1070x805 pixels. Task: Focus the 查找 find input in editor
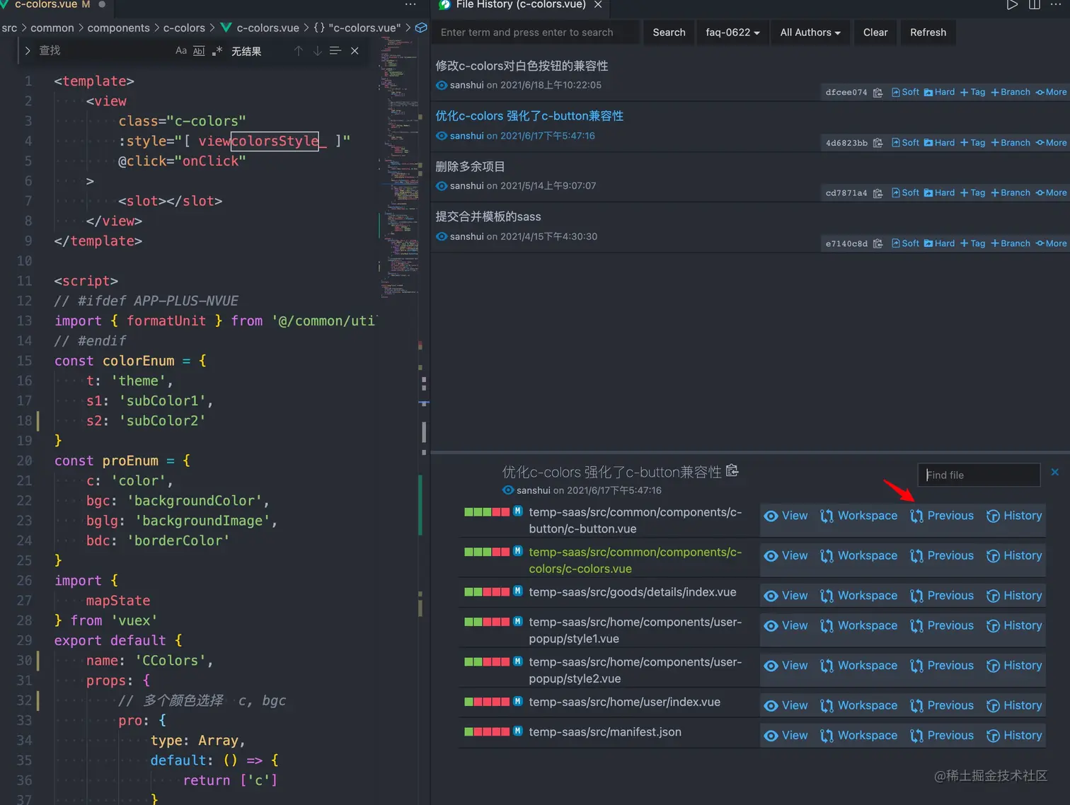tap(103, 51)
